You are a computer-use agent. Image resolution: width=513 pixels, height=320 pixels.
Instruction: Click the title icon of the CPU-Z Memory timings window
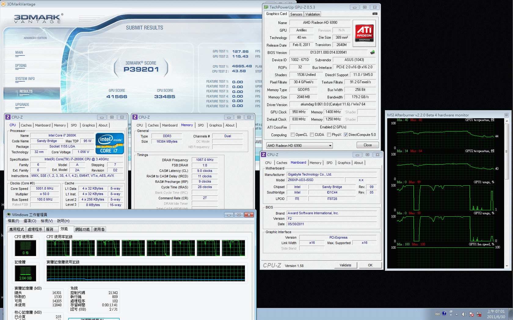(135, 117)
